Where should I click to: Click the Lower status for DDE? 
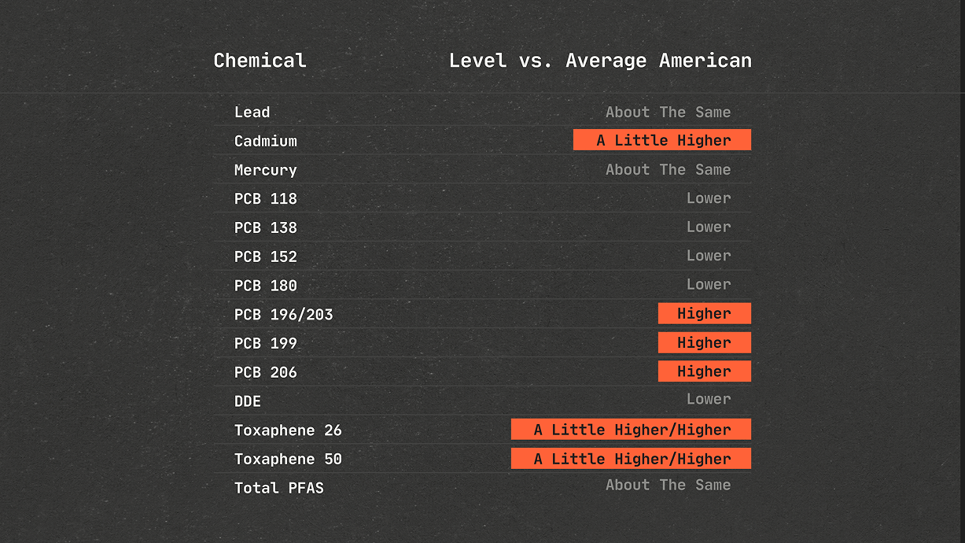click(709, 399)
